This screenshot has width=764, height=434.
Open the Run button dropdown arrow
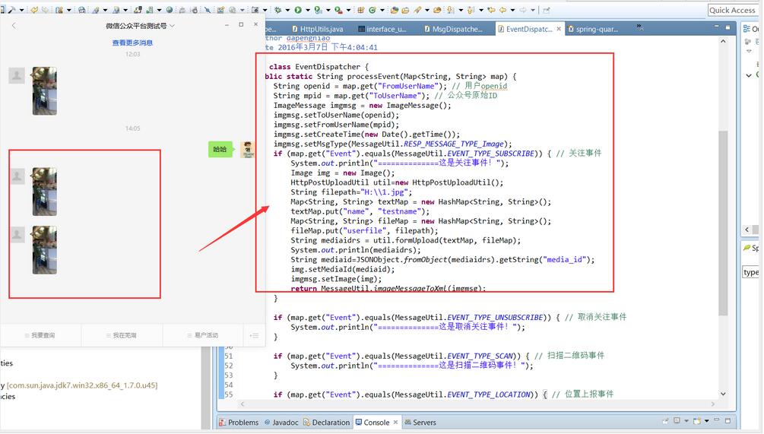click(x=306, y=11)
